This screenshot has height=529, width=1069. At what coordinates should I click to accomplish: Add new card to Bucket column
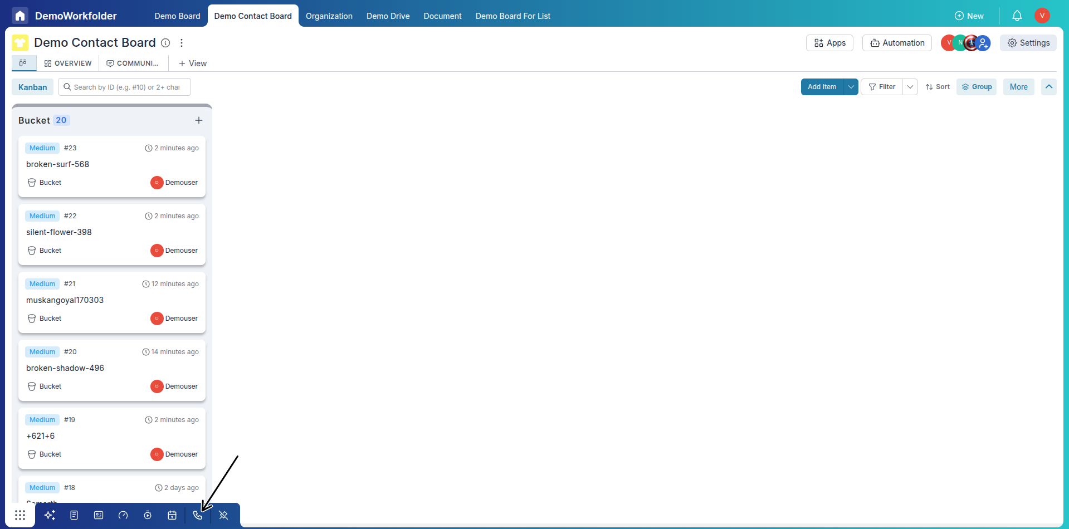pyautogui.click(x=199, y=120)
